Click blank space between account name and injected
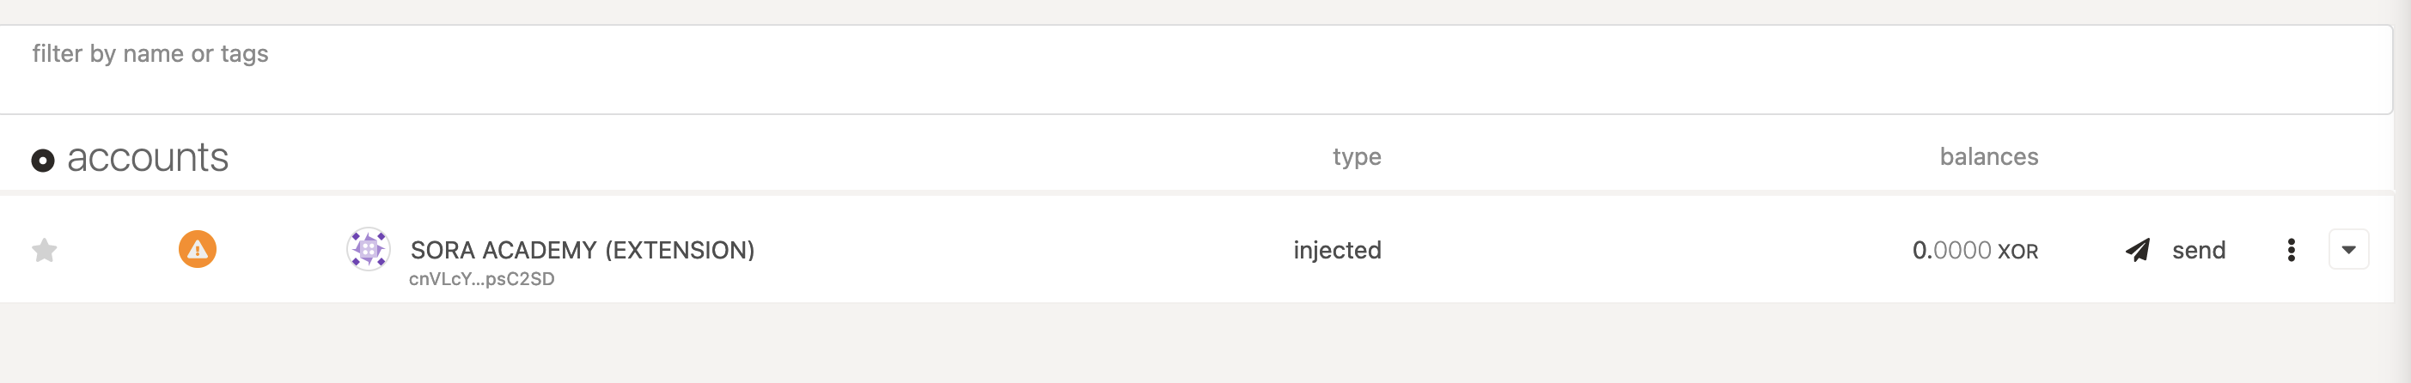The image size is (2411, 383). (x=1020, y=250)
